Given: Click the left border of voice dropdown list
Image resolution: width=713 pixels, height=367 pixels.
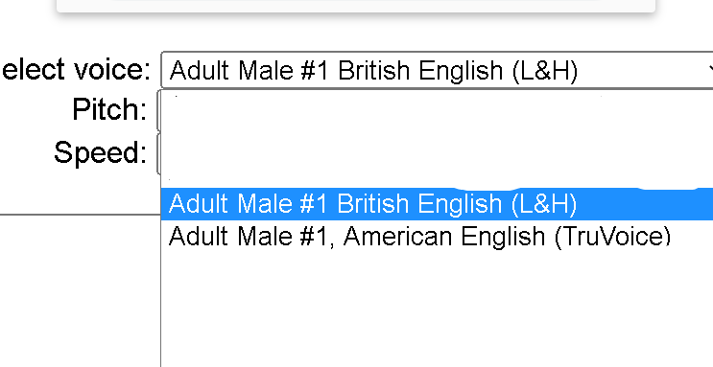Looking at the screenshot, I should coord(161,290).
